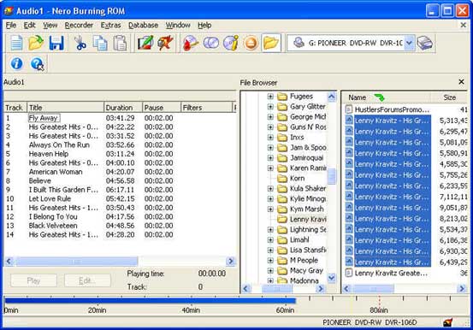Select track Always On The Run
Image resolution: width=473 pixels, height=330 pixels.
(x=59, y=144)
